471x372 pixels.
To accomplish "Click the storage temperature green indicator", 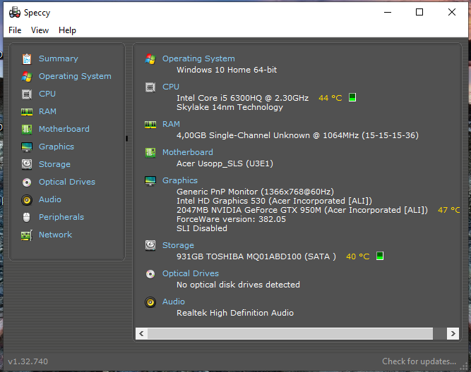I will (380, 256).
